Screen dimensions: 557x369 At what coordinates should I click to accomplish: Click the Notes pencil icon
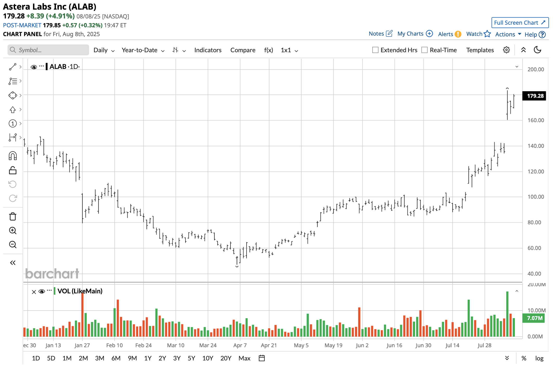[x=389, y=34]
